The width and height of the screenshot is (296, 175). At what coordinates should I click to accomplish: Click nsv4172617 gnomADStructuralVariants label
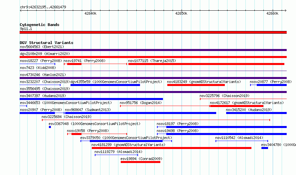click(247, 103)
